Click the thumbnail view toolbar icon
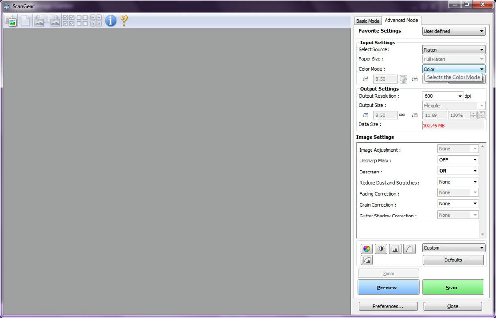496x318 pixels. point(11,21)
